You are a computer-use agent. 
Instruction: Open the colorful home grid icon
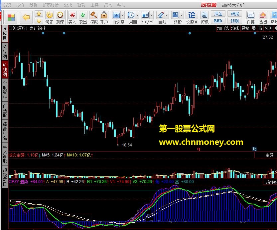click(x=11, y=17)
